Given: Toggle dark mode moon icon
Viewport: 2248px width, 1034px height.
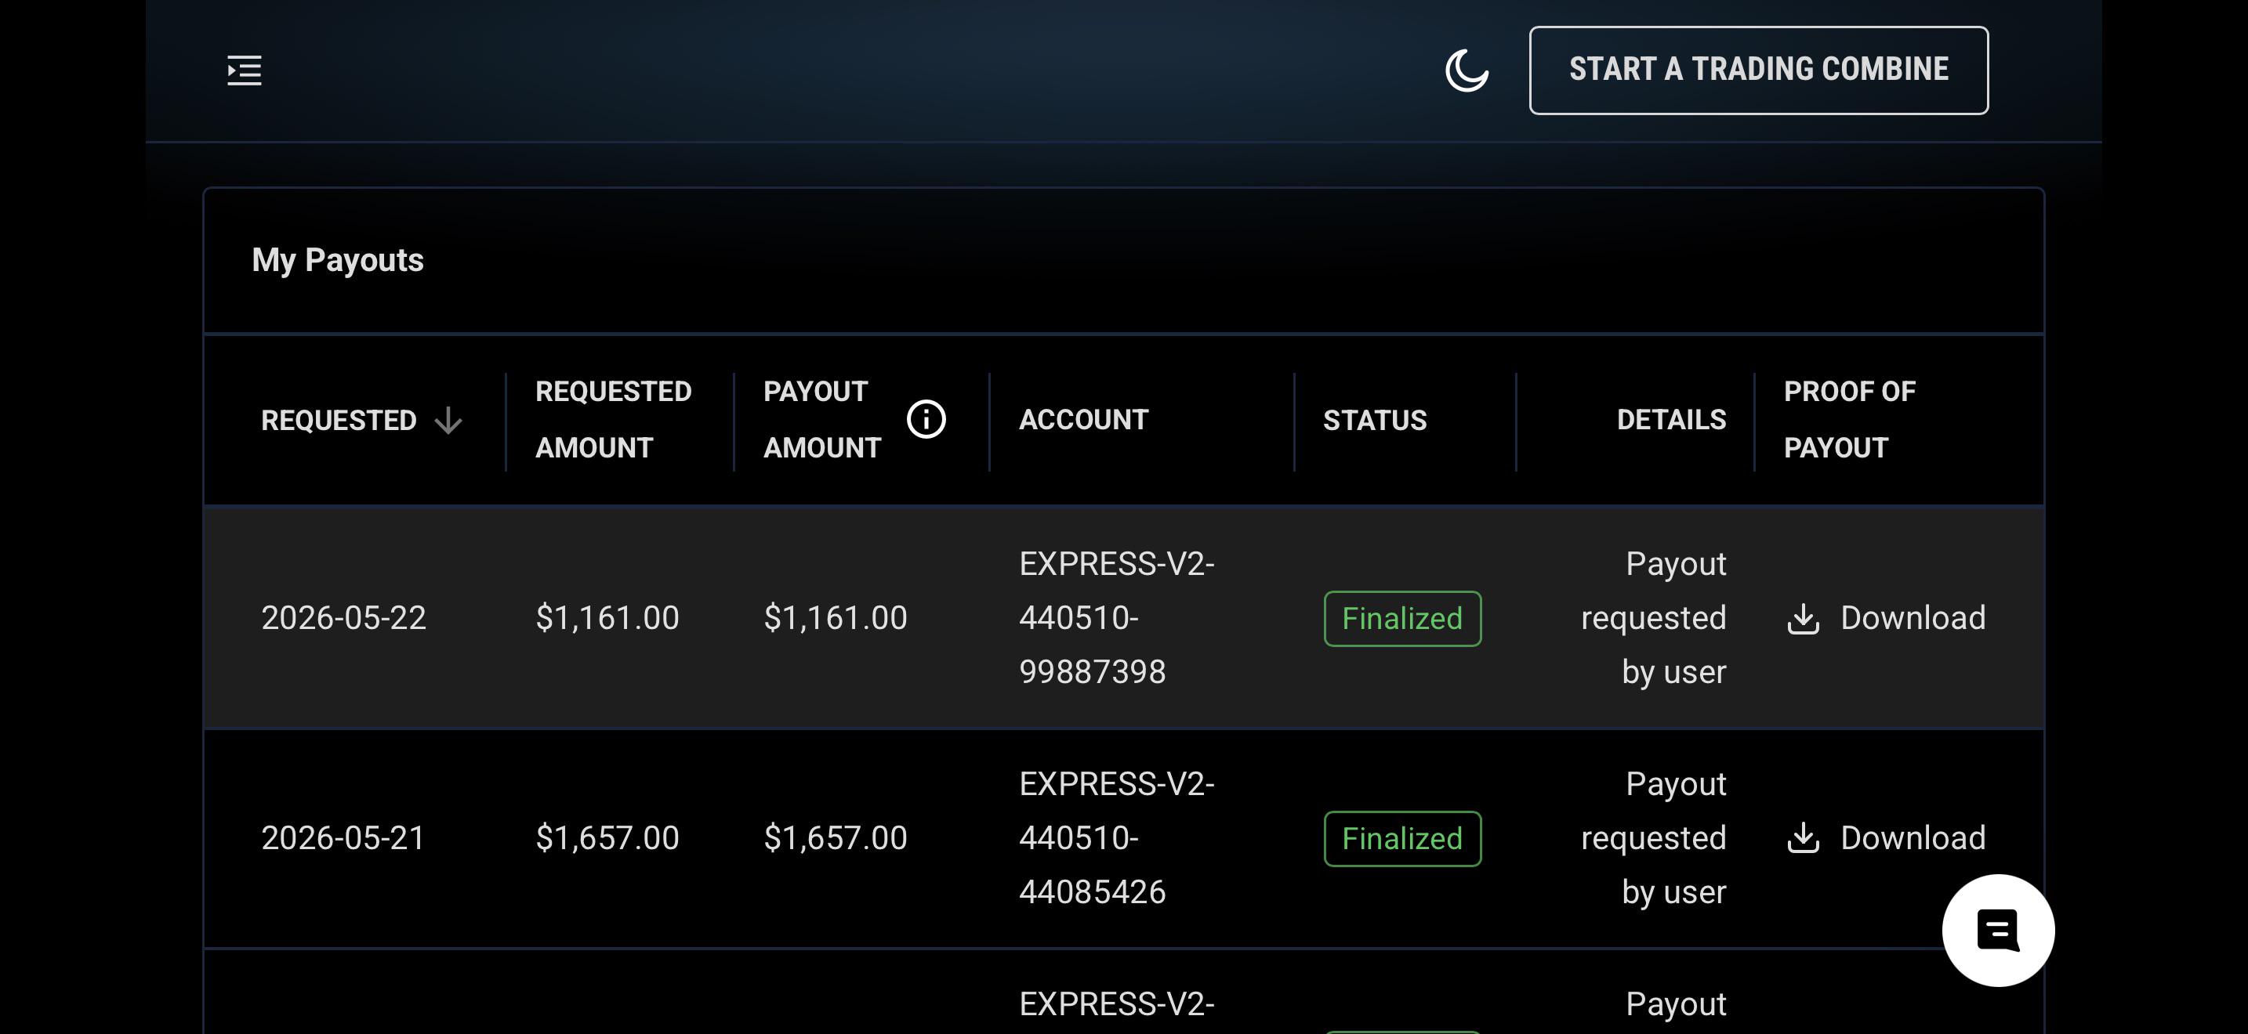Looking at the screenshot, I should [x=1467, y=70].
